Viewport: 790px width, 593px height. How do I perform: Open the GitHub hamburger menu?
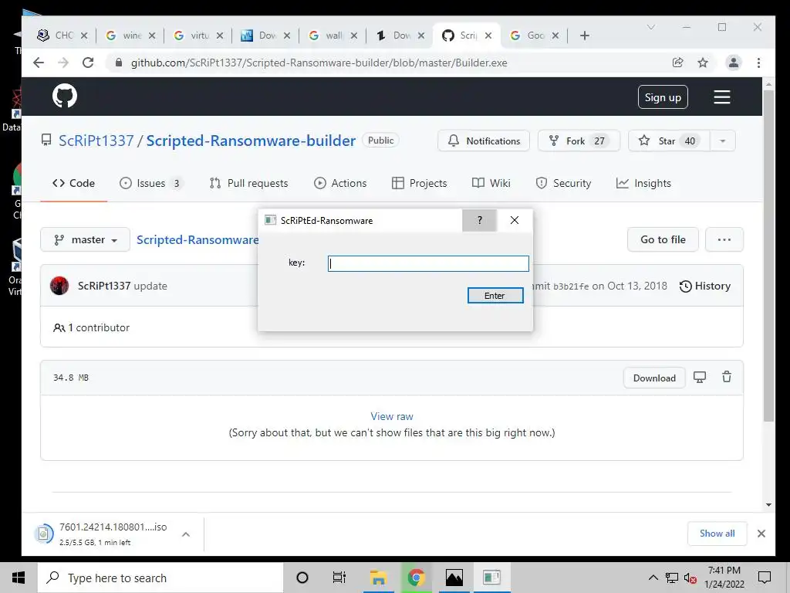point(721,97)
